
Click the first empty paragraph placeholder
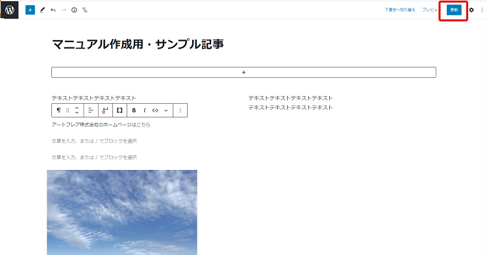[x=94, y=141]
